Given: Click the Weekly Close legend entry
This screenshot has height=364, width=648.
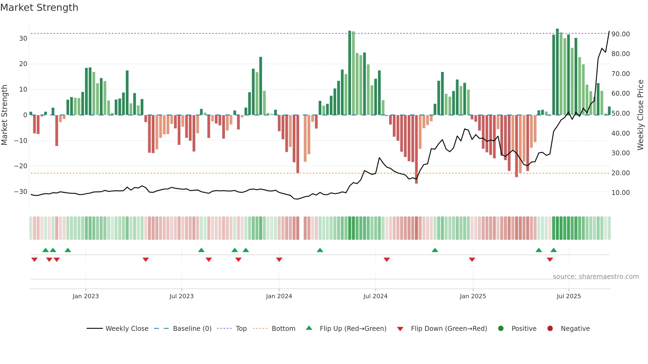Looking at the screenshot, I should pos(117,328).
